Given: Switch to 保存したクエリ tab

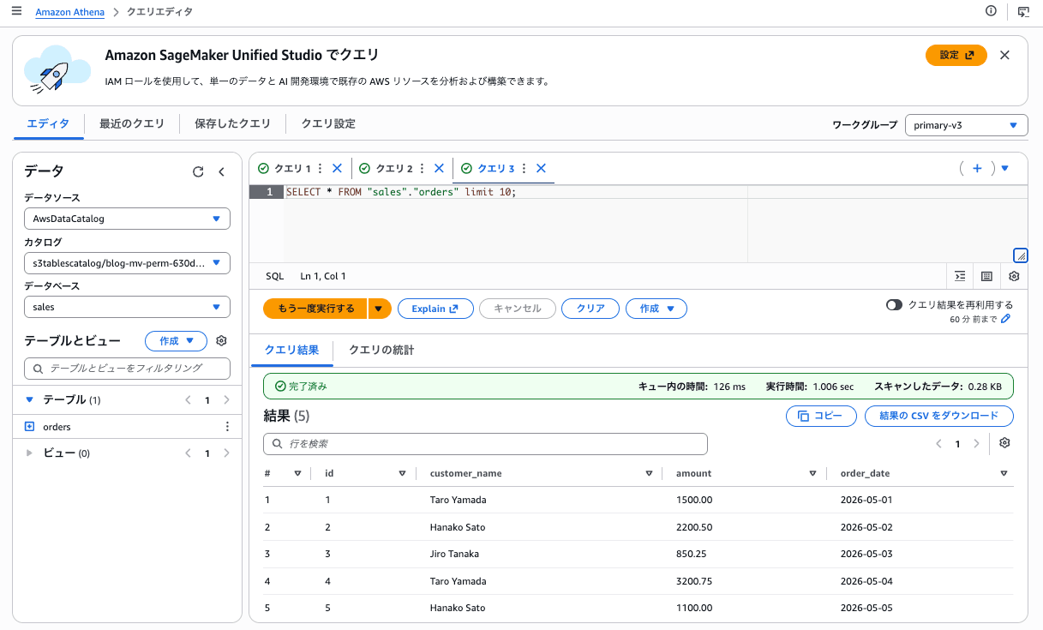Looking at the screenshot, I should click(x=232, y=123).
